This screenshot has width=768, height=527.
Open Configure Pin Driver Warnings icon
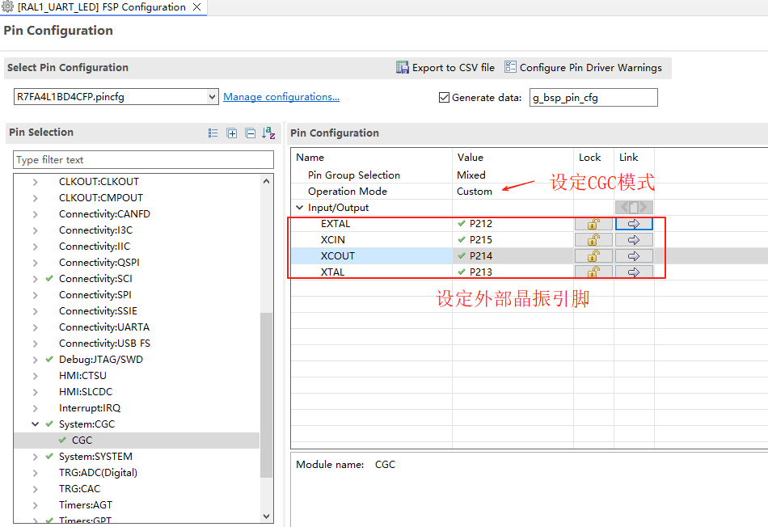510,67
